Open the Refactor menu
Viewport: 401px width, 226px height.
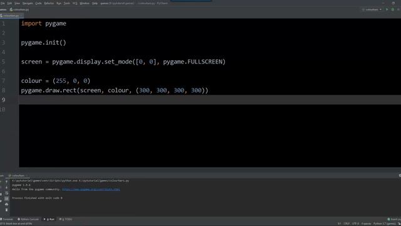click(x=49, y=3)
